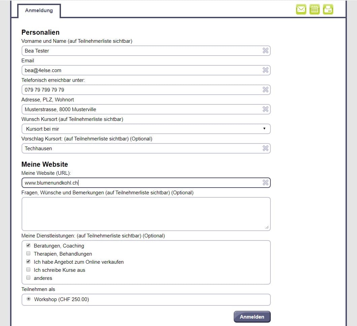Check the Therapien, Behandlungen checkbox

(28, 254)
